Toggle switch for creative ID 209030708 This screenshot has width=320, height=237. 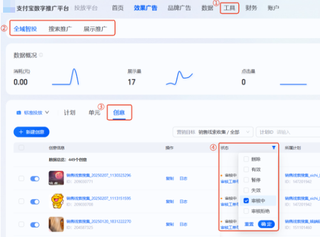click(34, 201)
